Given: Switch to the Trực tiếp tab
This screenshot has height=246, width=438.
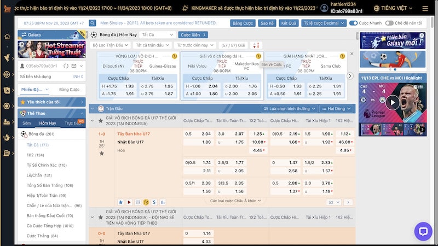Looking at the screenshot, I should [x=72, y=124].
